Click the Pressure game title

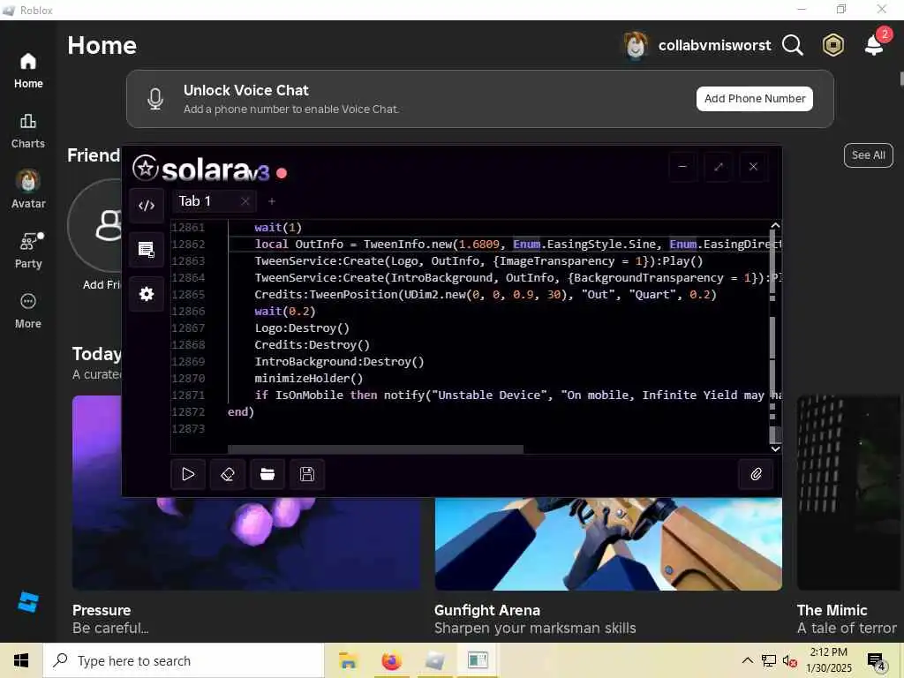point(102,610)
